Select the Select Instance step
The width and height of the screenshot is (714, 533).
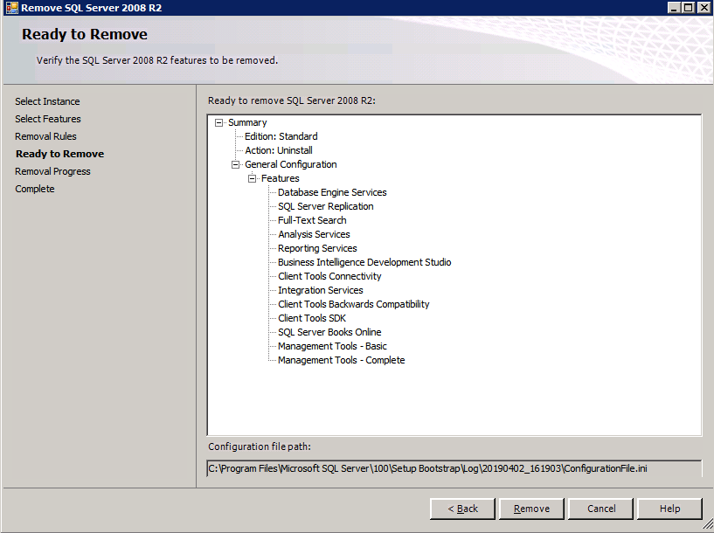[x=47, y=101]
